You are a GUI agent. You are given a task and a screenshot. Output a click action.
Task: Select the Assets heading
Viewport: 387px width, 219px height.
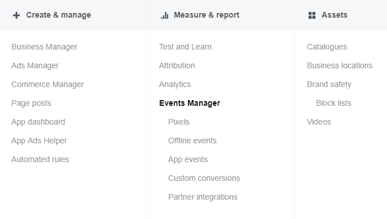334,15
